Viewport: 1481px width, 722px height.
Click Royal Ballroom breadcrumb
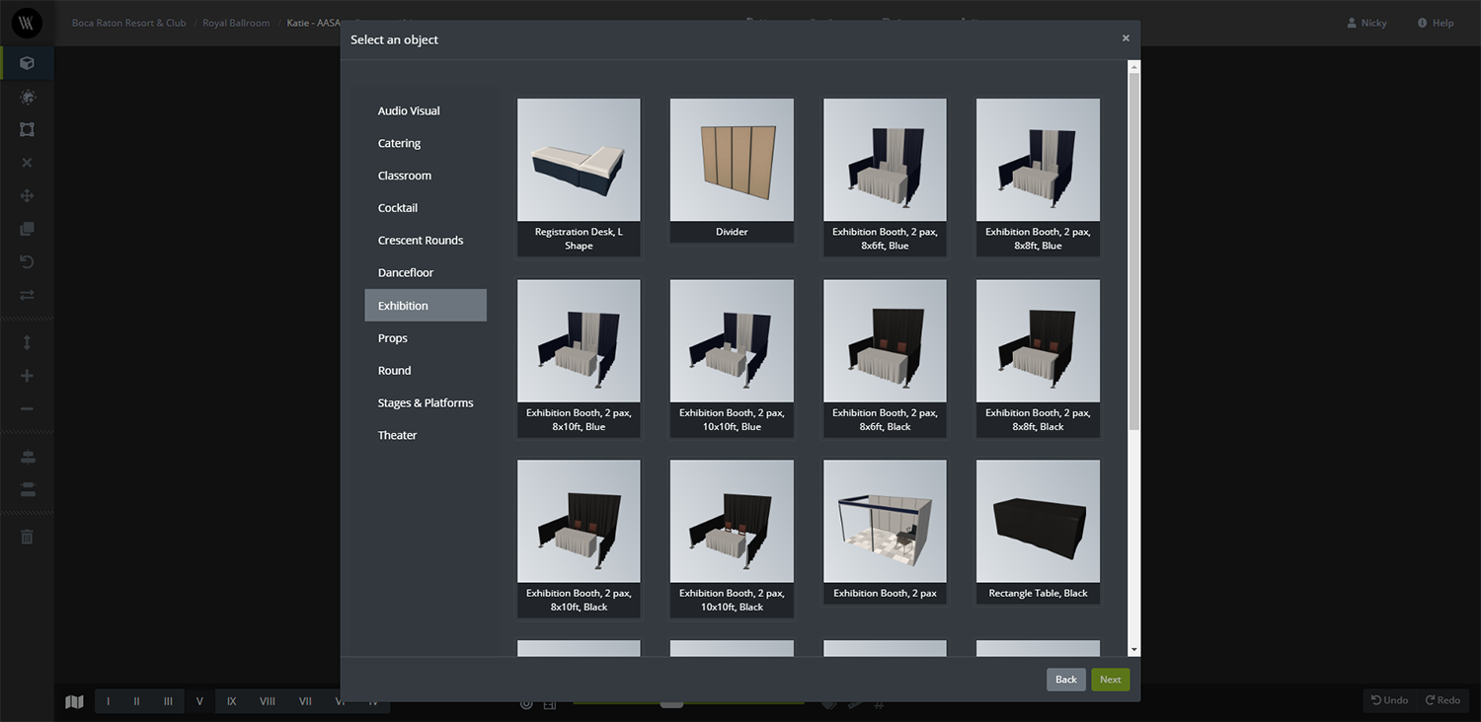tap(236, 23)
